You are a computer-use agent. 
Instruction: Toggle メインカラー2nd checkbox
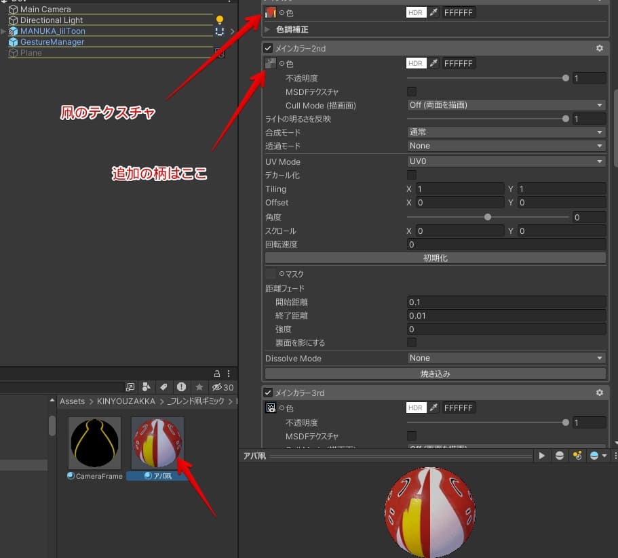tap(268, 48)
